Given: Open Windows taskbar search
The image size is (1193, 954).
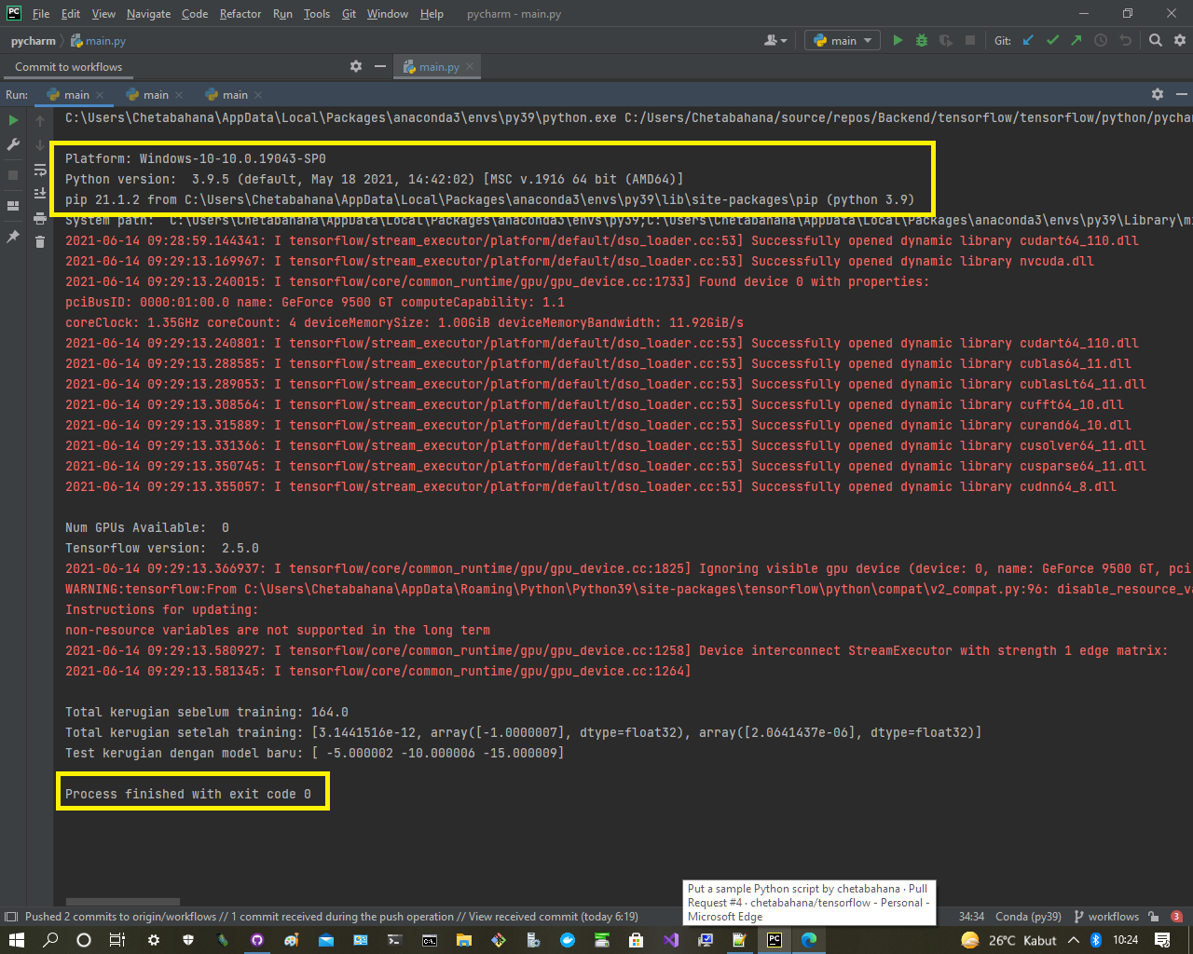Looking at the screenshot, I should (50, 939).
